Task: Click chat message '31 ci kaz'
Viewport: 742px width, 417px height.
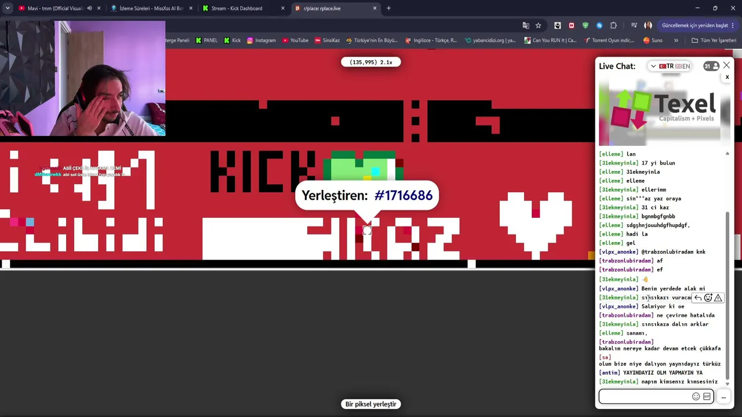Action: [x=655, y=207]
